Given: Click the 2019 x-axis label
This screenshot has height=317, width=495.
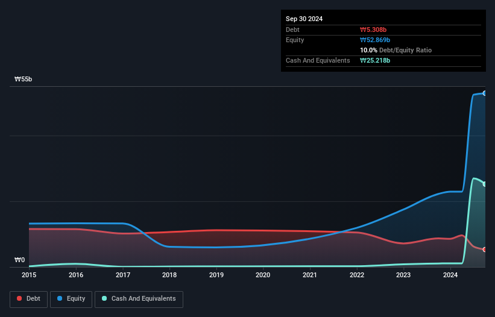Looking at the screenshot, I should click(x=216, y=275).
